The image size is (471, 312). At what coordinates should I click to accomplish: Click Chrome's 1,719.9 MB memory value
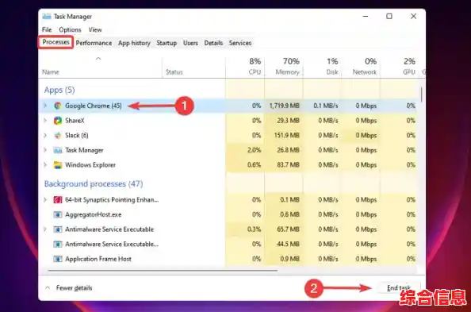tap(284, 106)
